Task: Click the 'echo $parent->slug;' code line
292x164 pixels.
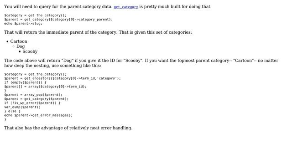Action: (23, 23)
